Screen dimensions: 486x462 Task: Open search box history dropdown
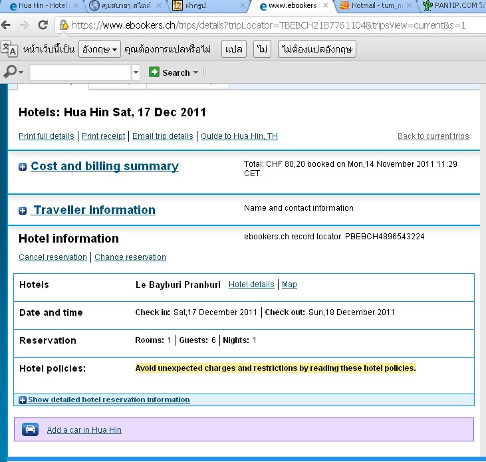136,72
